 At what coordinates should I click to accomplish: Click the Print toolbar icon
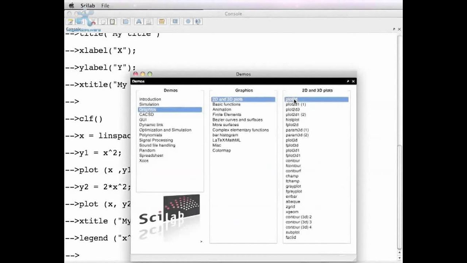click(148, 22)
